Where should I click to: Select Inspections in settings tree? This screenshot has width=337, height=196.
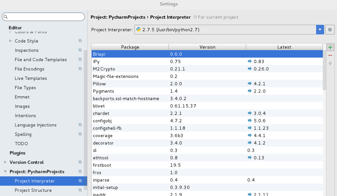[x=27, y=50]
